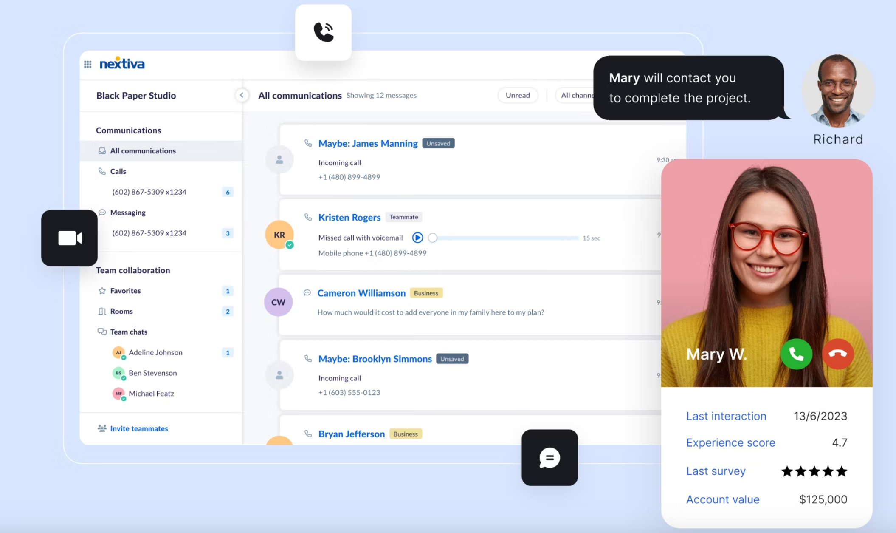Click the Nextiva grid/apps launcher icon
The width and height of the screenshot is (896, 533).
click(x=87, y=63)
